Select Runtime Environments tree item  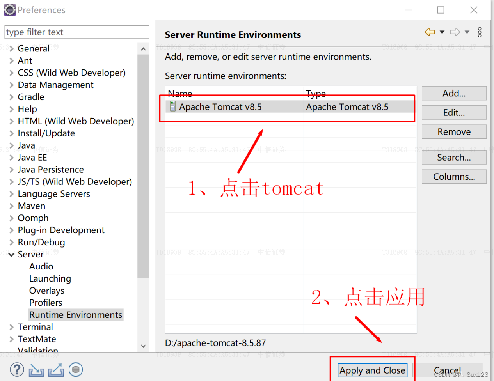point(76,315)
